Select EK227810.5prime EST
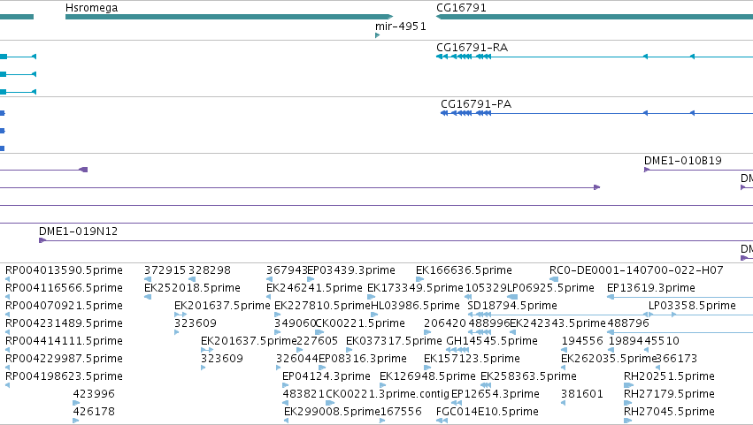This screenshot has height=425, width=753. point(322,306)
